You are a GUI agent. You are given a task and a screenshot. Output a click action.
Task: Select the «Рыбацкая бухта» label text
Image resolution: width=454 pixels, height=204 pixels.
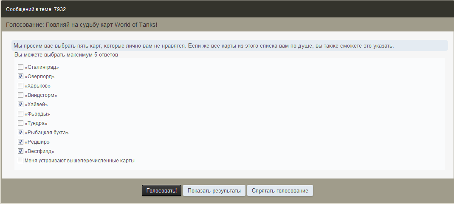(47, 133)
